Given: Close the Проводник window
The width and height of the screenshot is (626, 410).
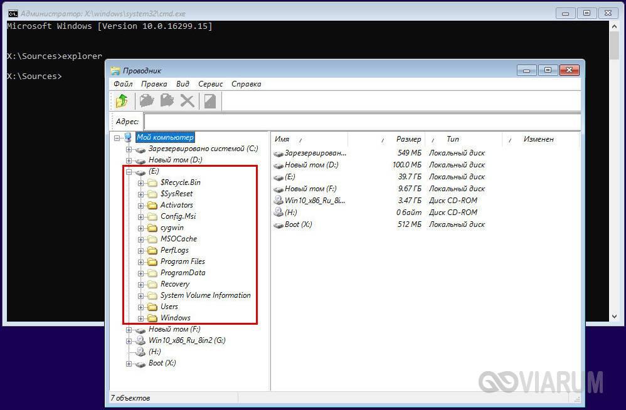Looking at the screenshot, I should click(570, 71).
